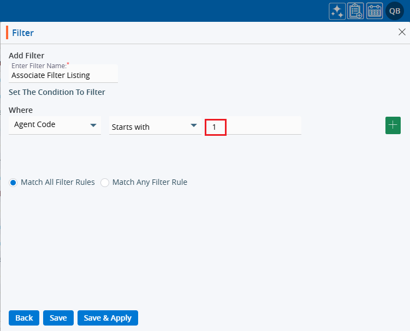Viewport: 410px width, 331px height.
Task: Click the Save button
Action: click(58, 318)
